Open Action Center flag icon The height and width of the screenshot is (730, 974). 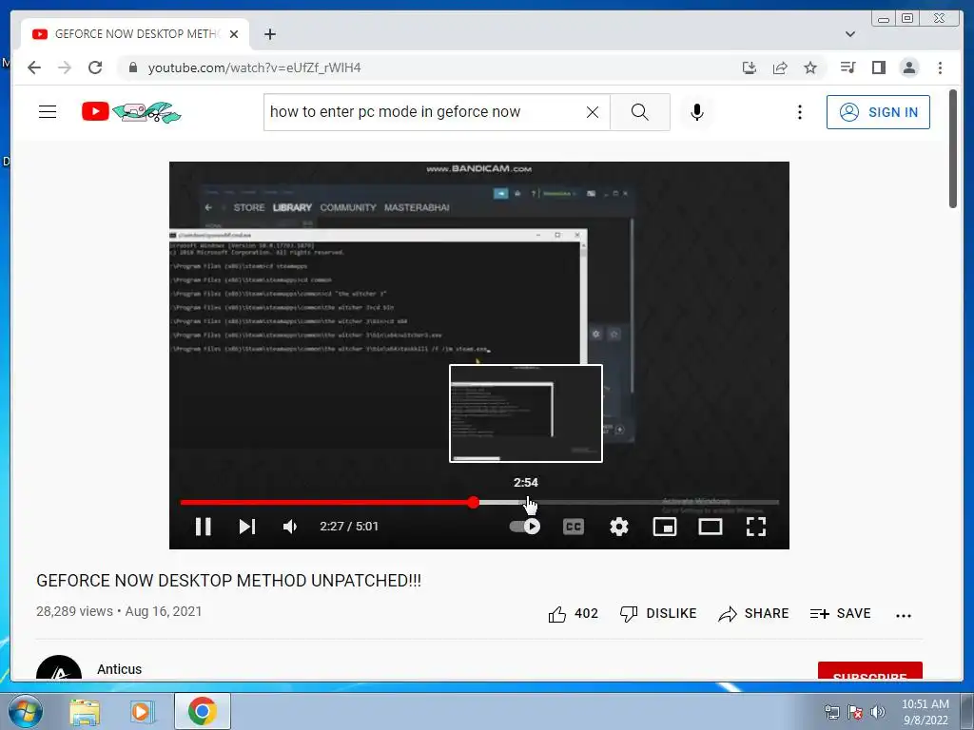tap(855, 712)
